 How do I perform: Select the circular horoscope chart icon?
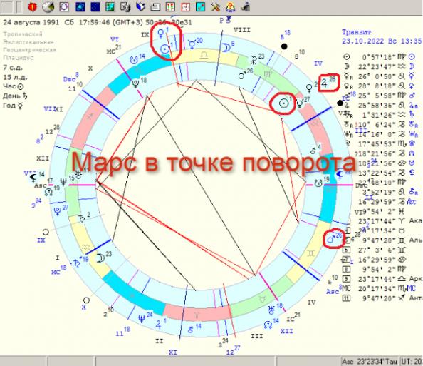click(64, 7)
